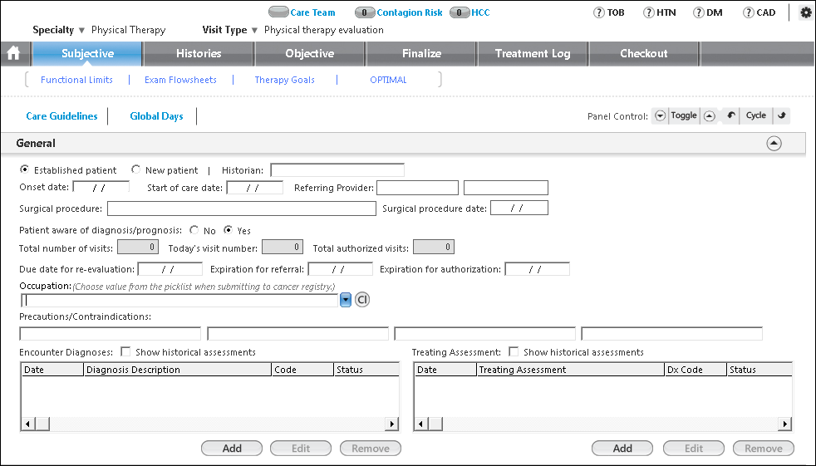Click the Historian input field

point(337,170)
